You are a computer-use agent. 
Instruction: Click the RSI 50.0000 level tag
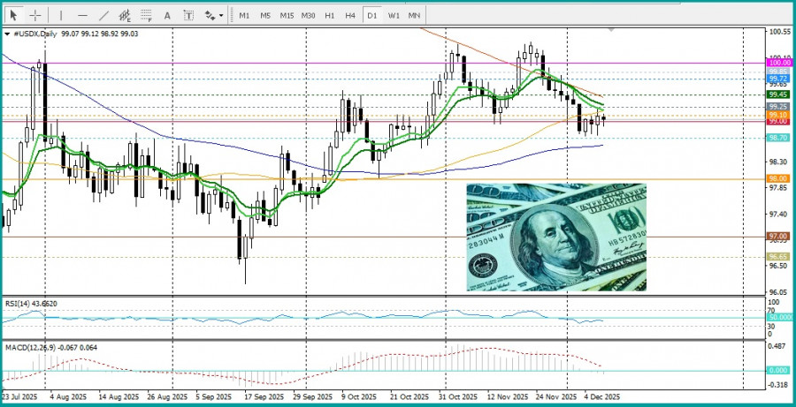780,317
